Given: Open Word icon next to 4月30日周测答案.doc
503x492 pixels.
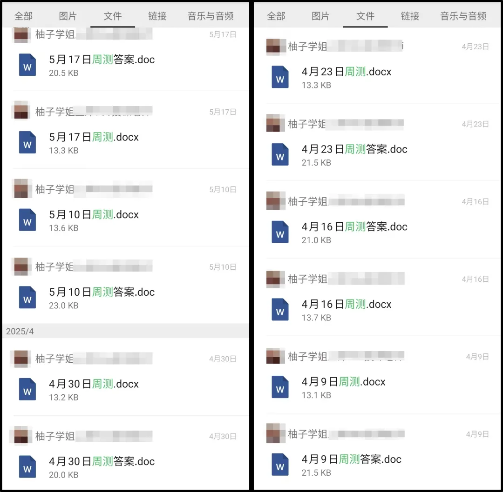Looking at the screenshot, I should click(x=27, y=466).
